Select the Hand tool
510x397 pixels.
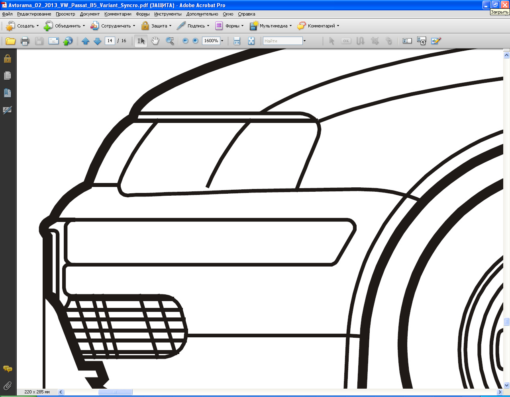coord(155,41)
